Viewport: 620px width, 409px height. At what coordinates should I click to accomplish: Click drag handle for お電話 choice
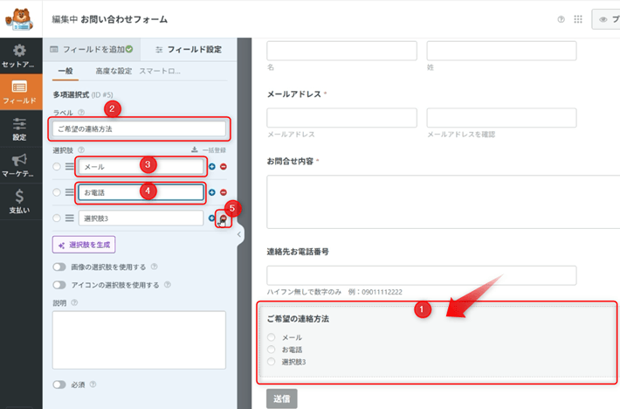(70, 192)
